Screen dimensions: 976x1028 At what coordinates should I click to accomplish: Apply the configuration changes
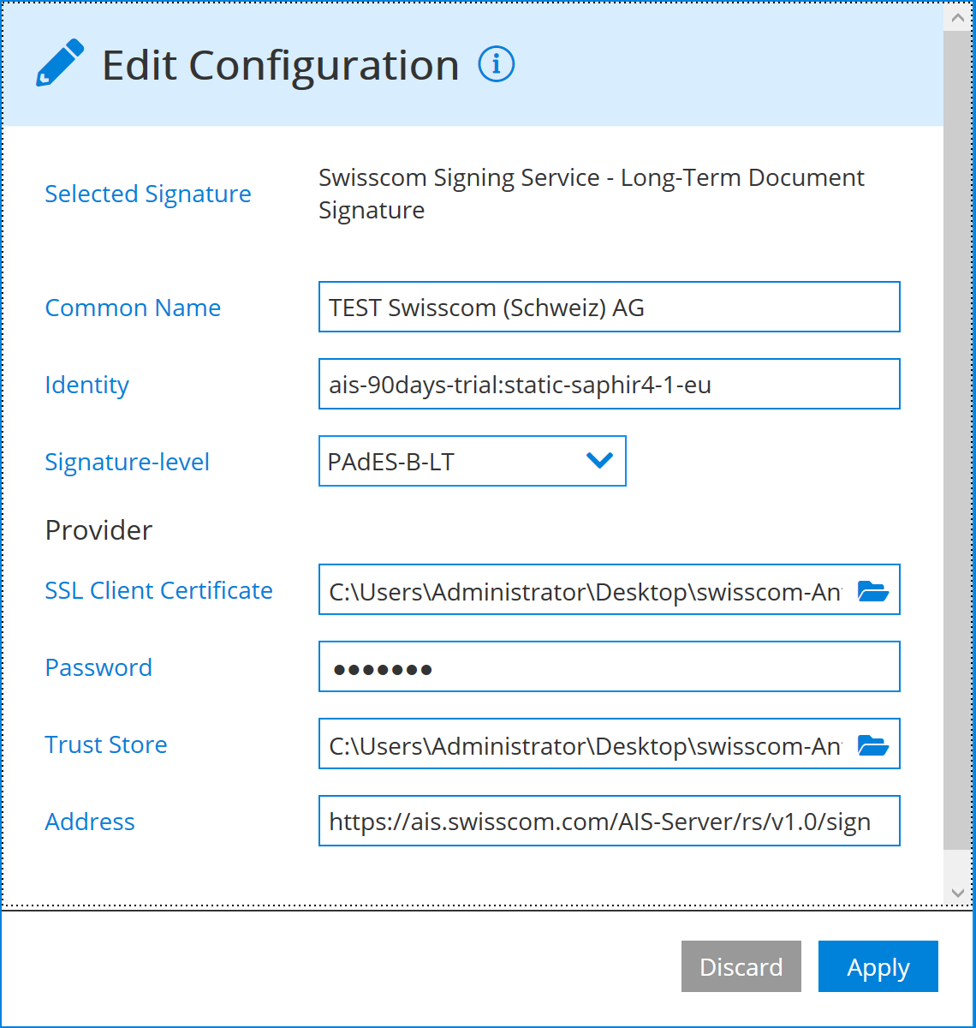(x=878, y=966)
